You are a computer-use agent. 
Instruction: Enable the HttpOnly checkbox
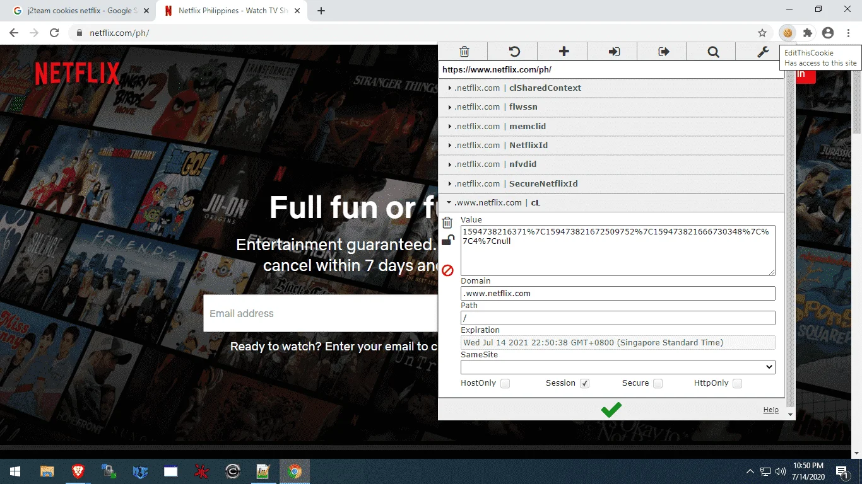[x=737, y=383]
